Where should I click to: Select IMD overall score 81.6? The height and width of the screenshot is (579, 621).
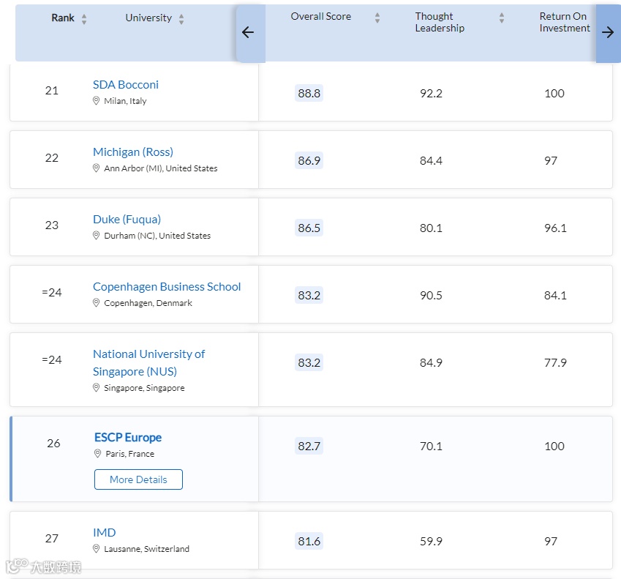coord(309,541)
